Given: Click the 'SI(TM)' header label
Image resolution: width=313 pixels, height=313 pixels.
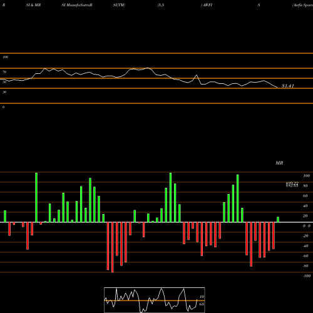Looking at the screenshot, I should point(119,5).
